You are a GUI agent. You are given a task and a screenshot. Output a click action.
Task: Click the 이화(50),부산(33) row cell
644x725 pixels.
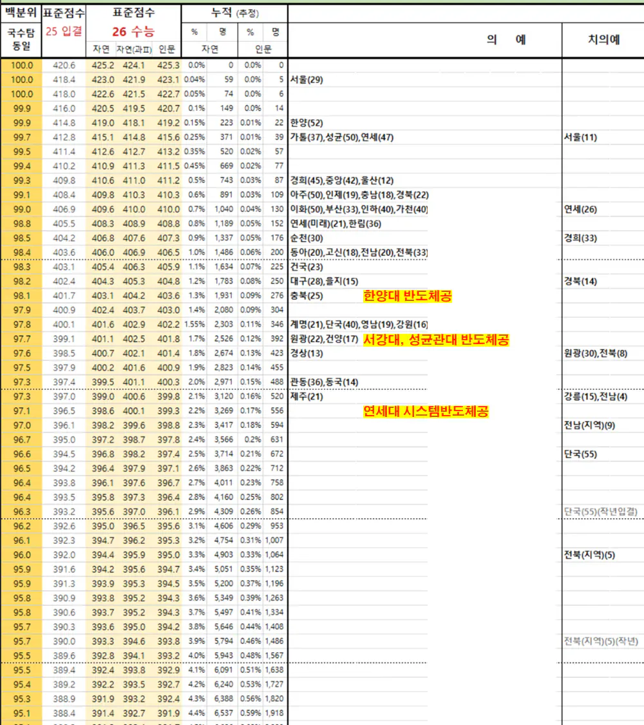pyautogui.click(x=359, y=209)
